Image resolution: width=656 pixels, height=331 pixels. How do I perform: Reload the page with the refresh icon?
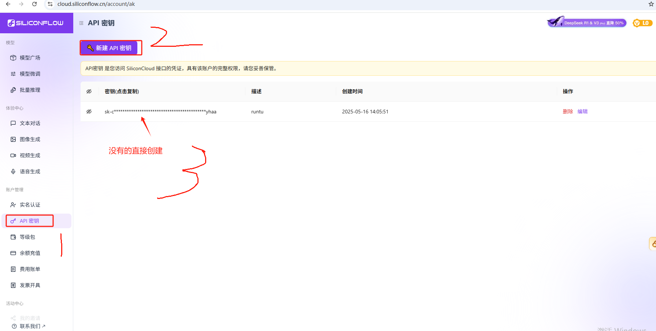(34, 4)
